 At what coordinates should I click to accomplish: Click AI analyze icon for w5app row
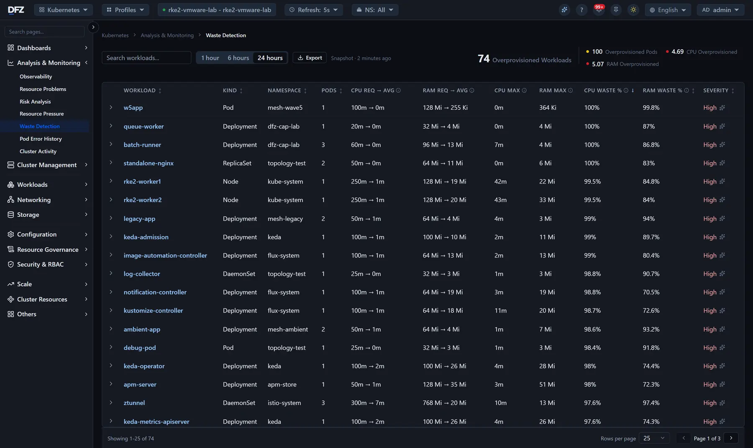click(x=722, y=108)
